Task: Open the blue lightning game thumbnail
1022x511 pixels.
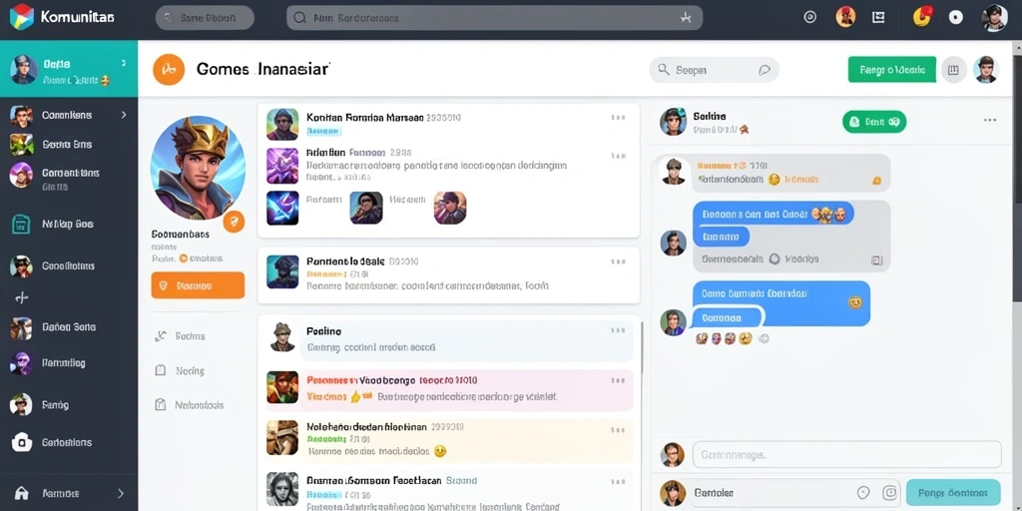Action: click(x=282, y=208)
